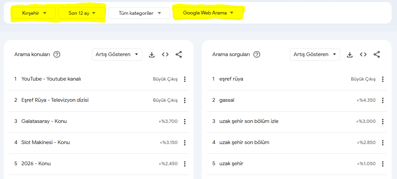The image size is (397, 179).
Task: Open help icon next to Arama sorguları
Action: tap(257, 54)
